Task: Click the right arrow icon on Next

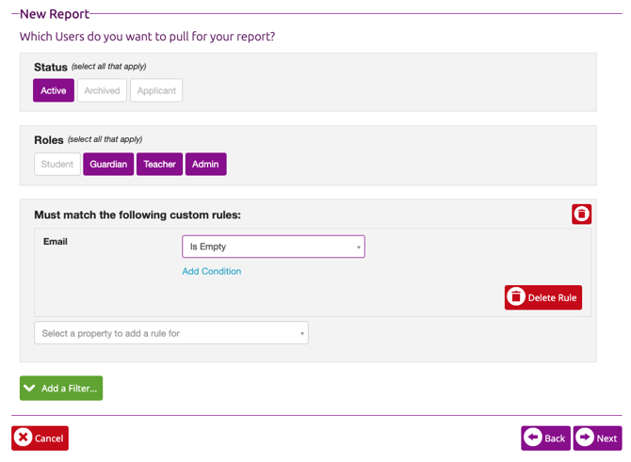Action: point(585,438)
